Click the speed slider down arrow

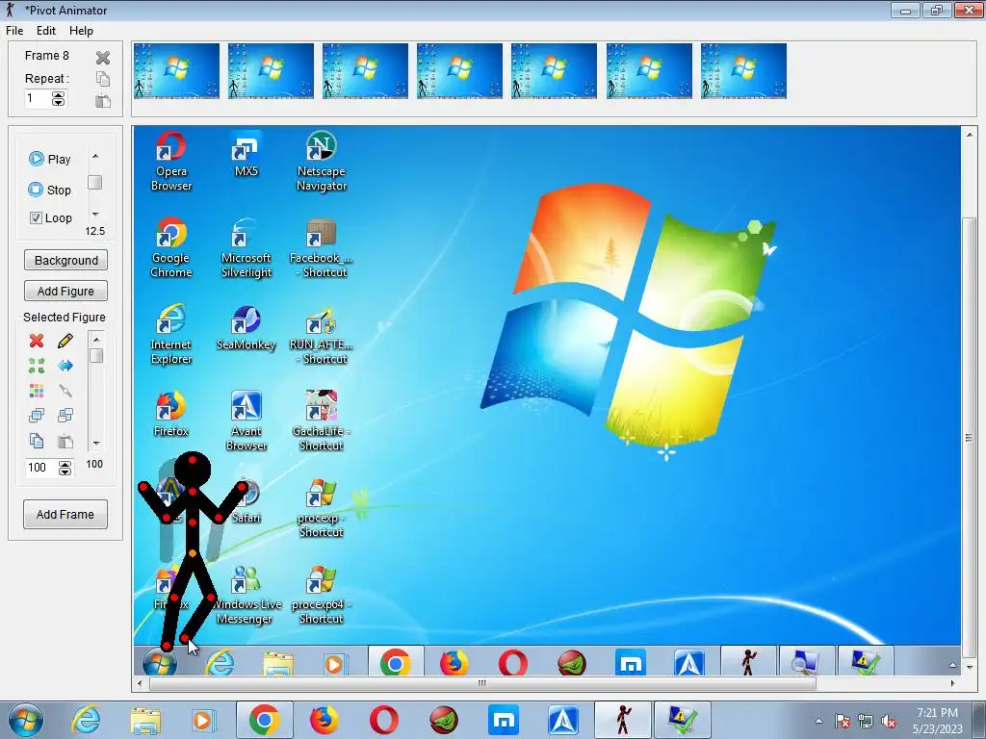pos(95,215)
